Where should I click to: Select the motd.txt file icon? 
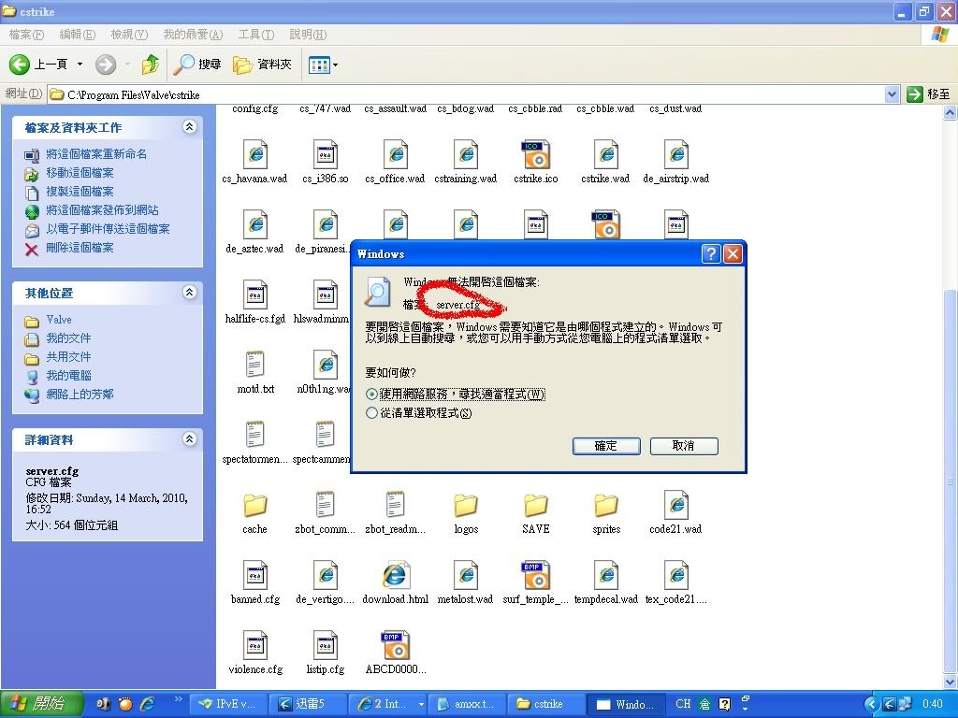(254, 365)
